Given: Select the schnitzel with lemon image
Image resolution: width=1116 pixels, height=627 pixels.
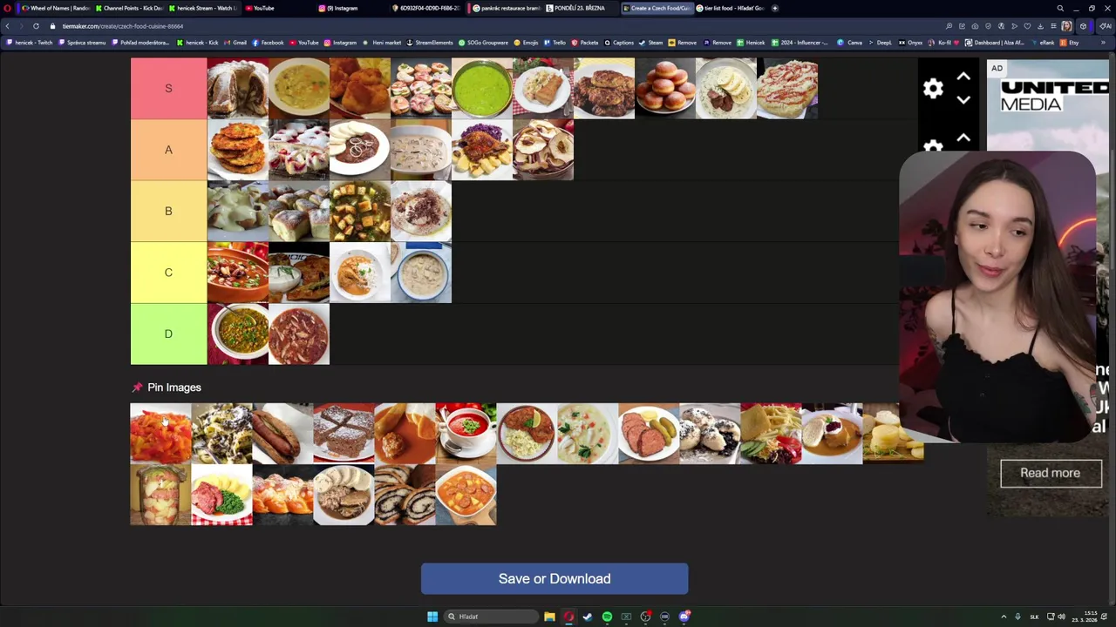Looking at the screenshot, I should click(x=527, y=434).
